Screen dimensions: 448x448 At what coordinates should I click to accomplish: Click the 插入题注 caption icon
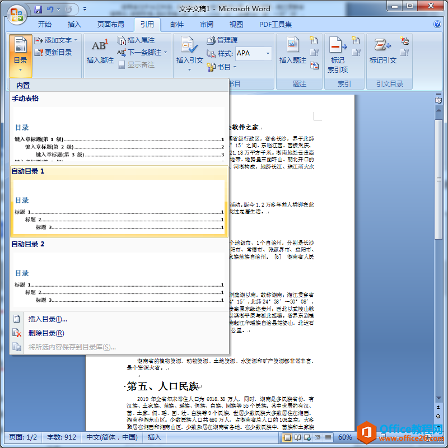tap(292, 45)
